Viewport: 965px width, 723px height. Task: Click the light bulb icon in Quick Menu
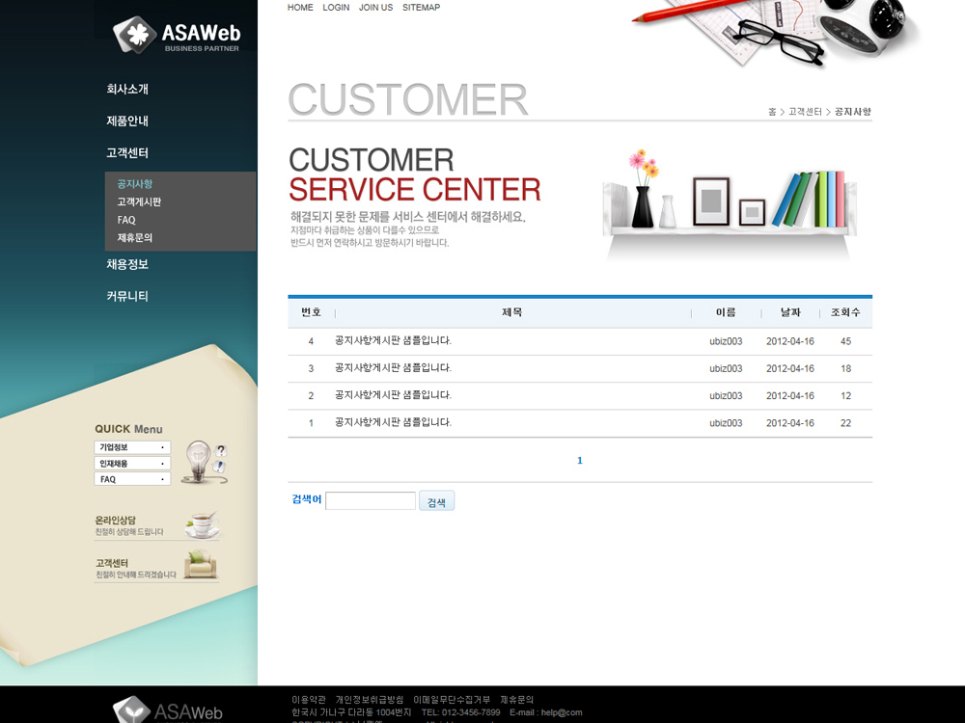[x=199, y=460]
